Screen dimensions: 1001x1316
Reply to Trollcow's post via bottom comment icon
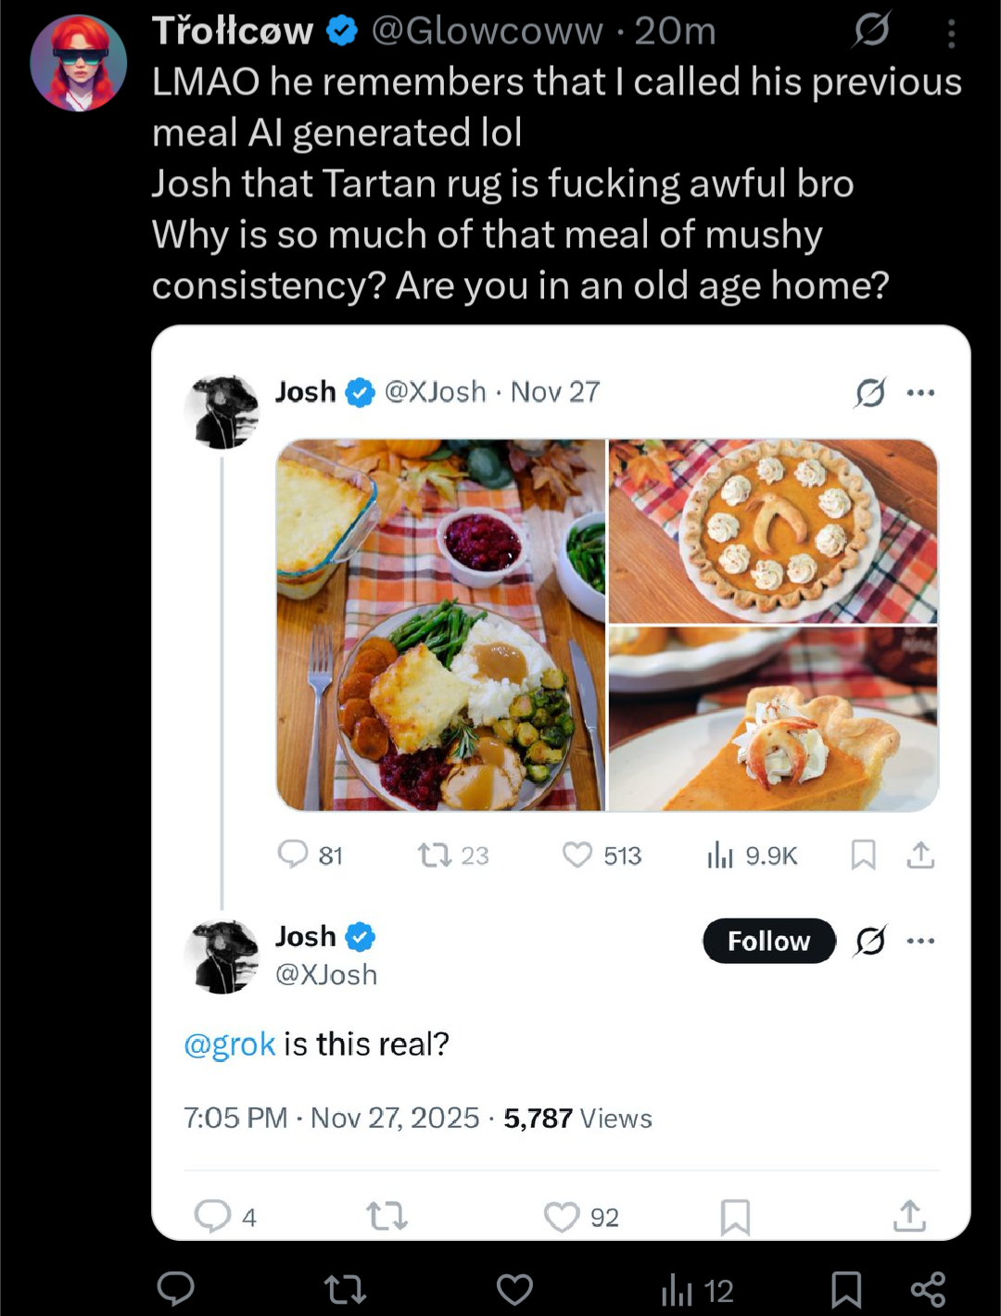pos(175,1289)
